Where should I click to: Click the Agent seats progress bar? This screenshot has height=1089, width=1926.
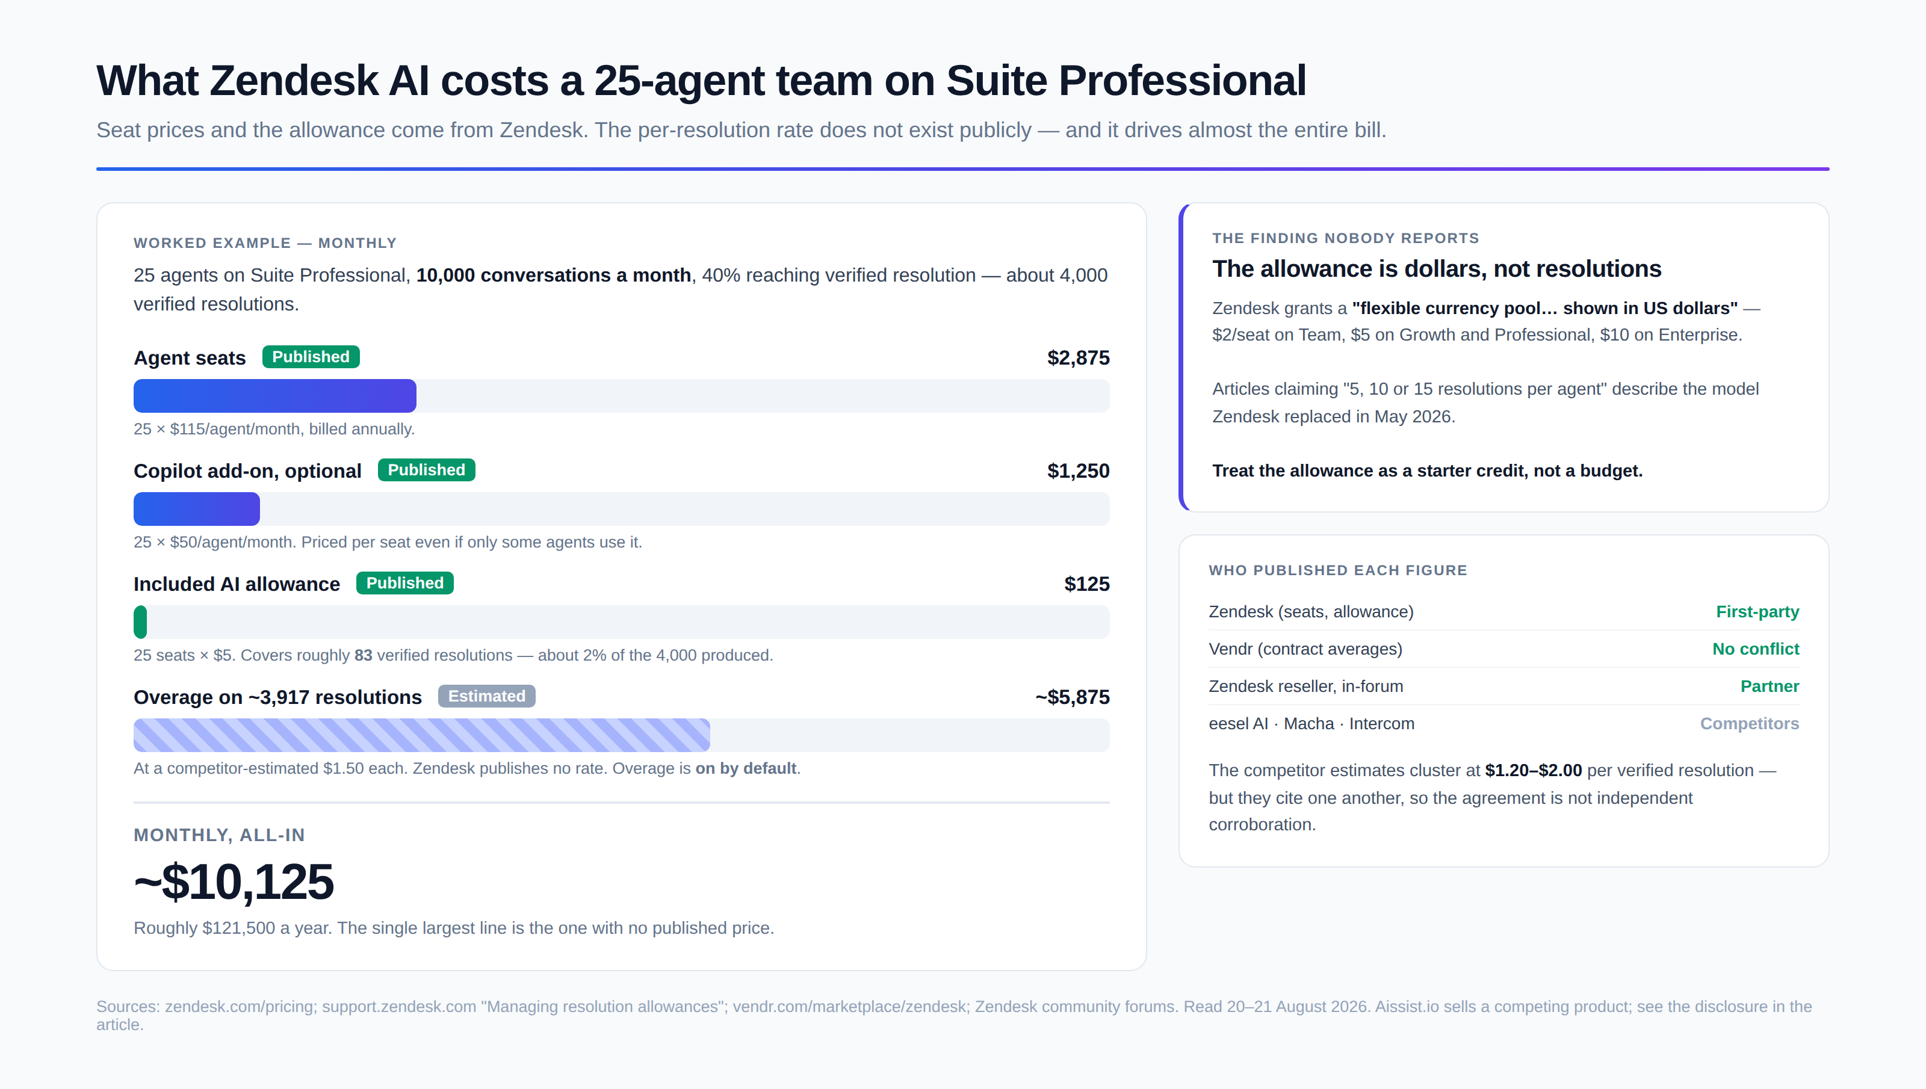[x=622, y=396]
